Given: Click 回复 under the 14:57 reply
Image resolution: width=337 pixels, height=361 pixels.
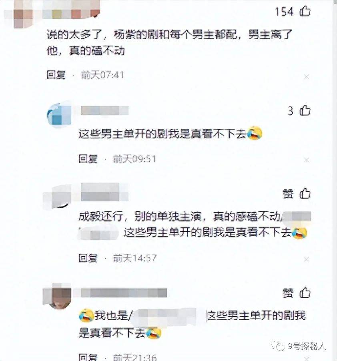Looking at the screenshot, I should click(88, 258).
